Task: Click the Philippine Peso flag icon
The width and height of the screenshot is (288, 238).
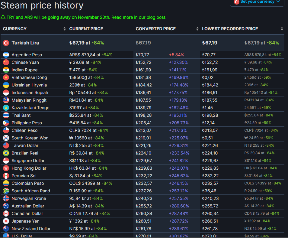Action: [6, 123]
